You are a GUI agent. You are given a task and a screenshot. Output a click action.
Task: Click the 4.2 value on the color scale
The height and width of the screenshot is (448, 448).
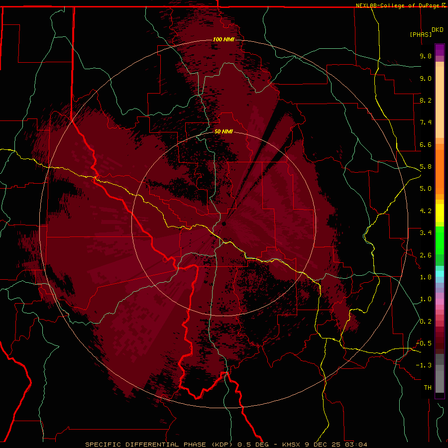point(426,211)
